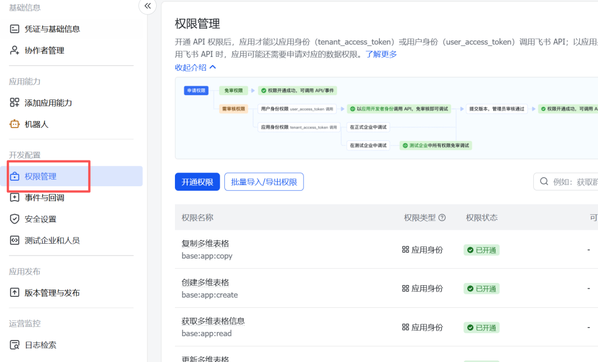Click the 协作者管理 person icon
The height and width of the screenshot is (362, 598).
tap(15, 50)
